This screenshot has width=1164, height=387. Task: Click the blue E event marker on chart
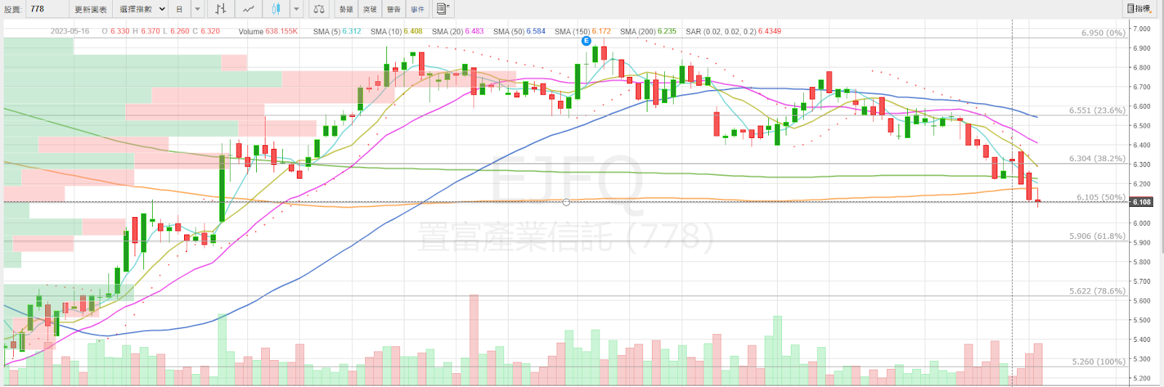tap(586, 41)
